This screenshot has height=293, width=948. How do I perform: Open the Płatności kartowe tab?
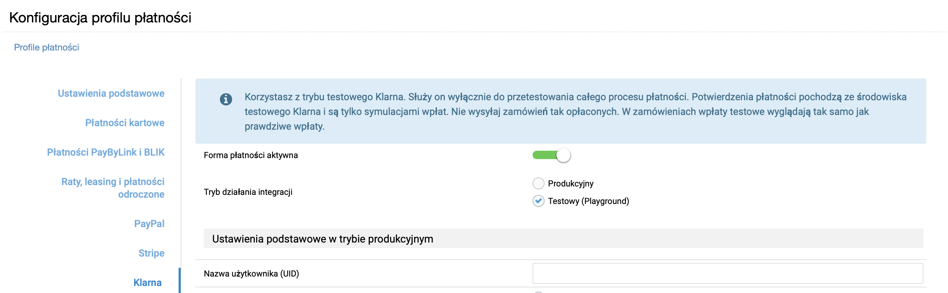pyautogui.click(x=125, y=123)
